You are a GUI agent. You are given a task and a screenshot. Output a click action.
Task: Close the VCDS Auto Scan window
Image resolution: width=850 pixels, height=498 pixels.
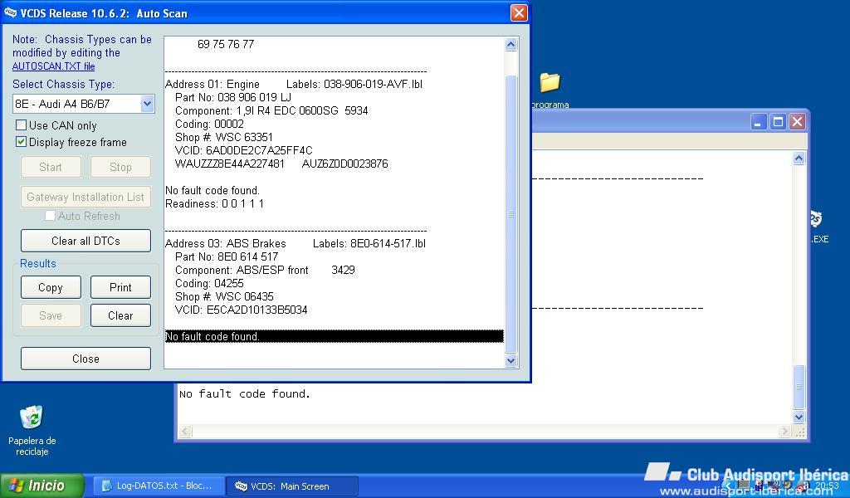[519, 13]
